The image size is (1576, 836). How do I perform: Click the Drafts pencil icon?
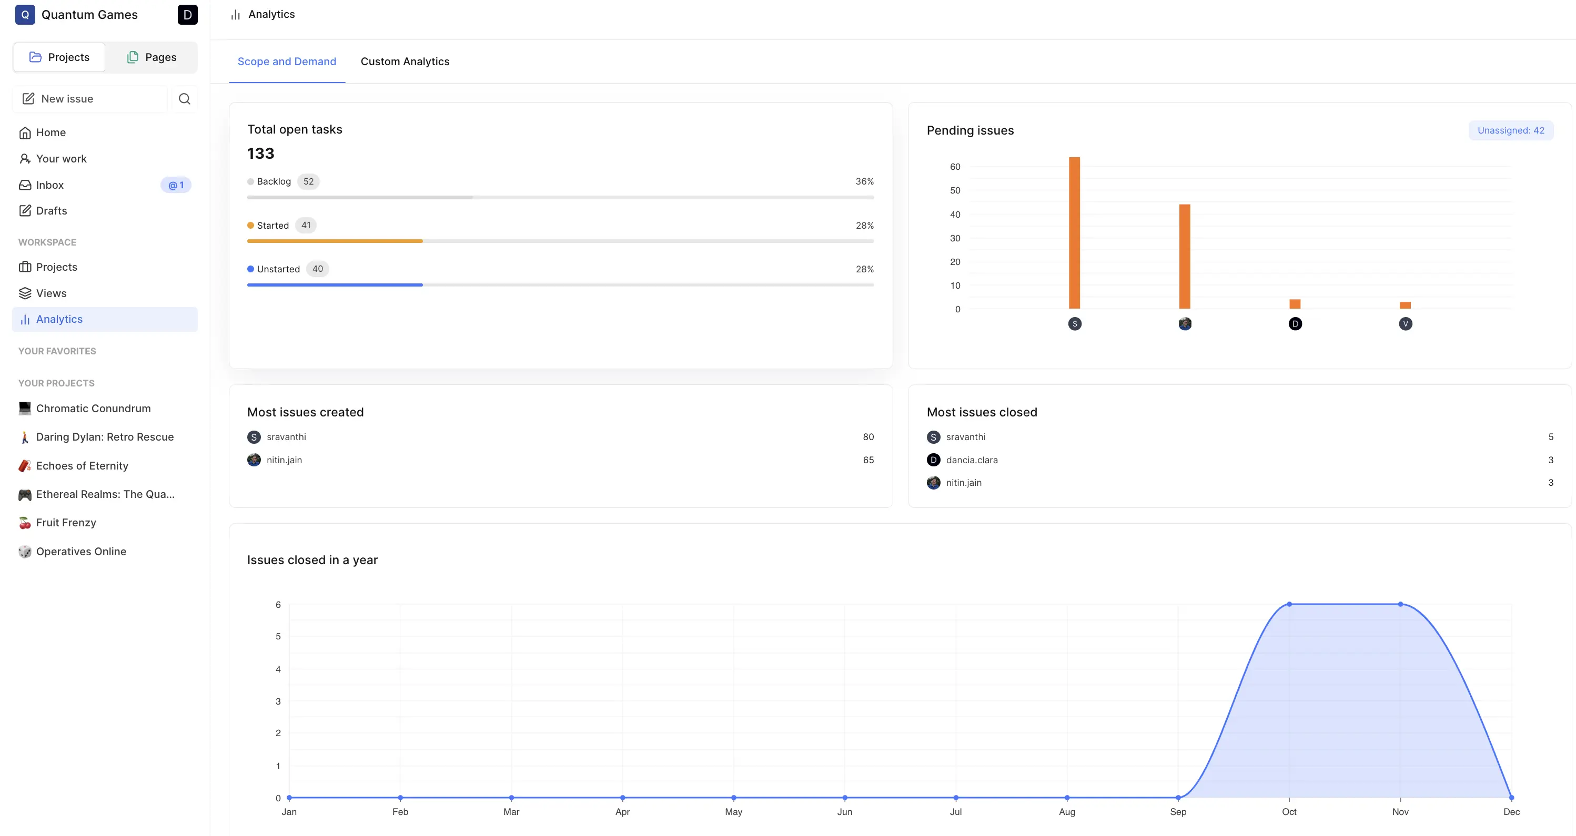click(25, 211)
